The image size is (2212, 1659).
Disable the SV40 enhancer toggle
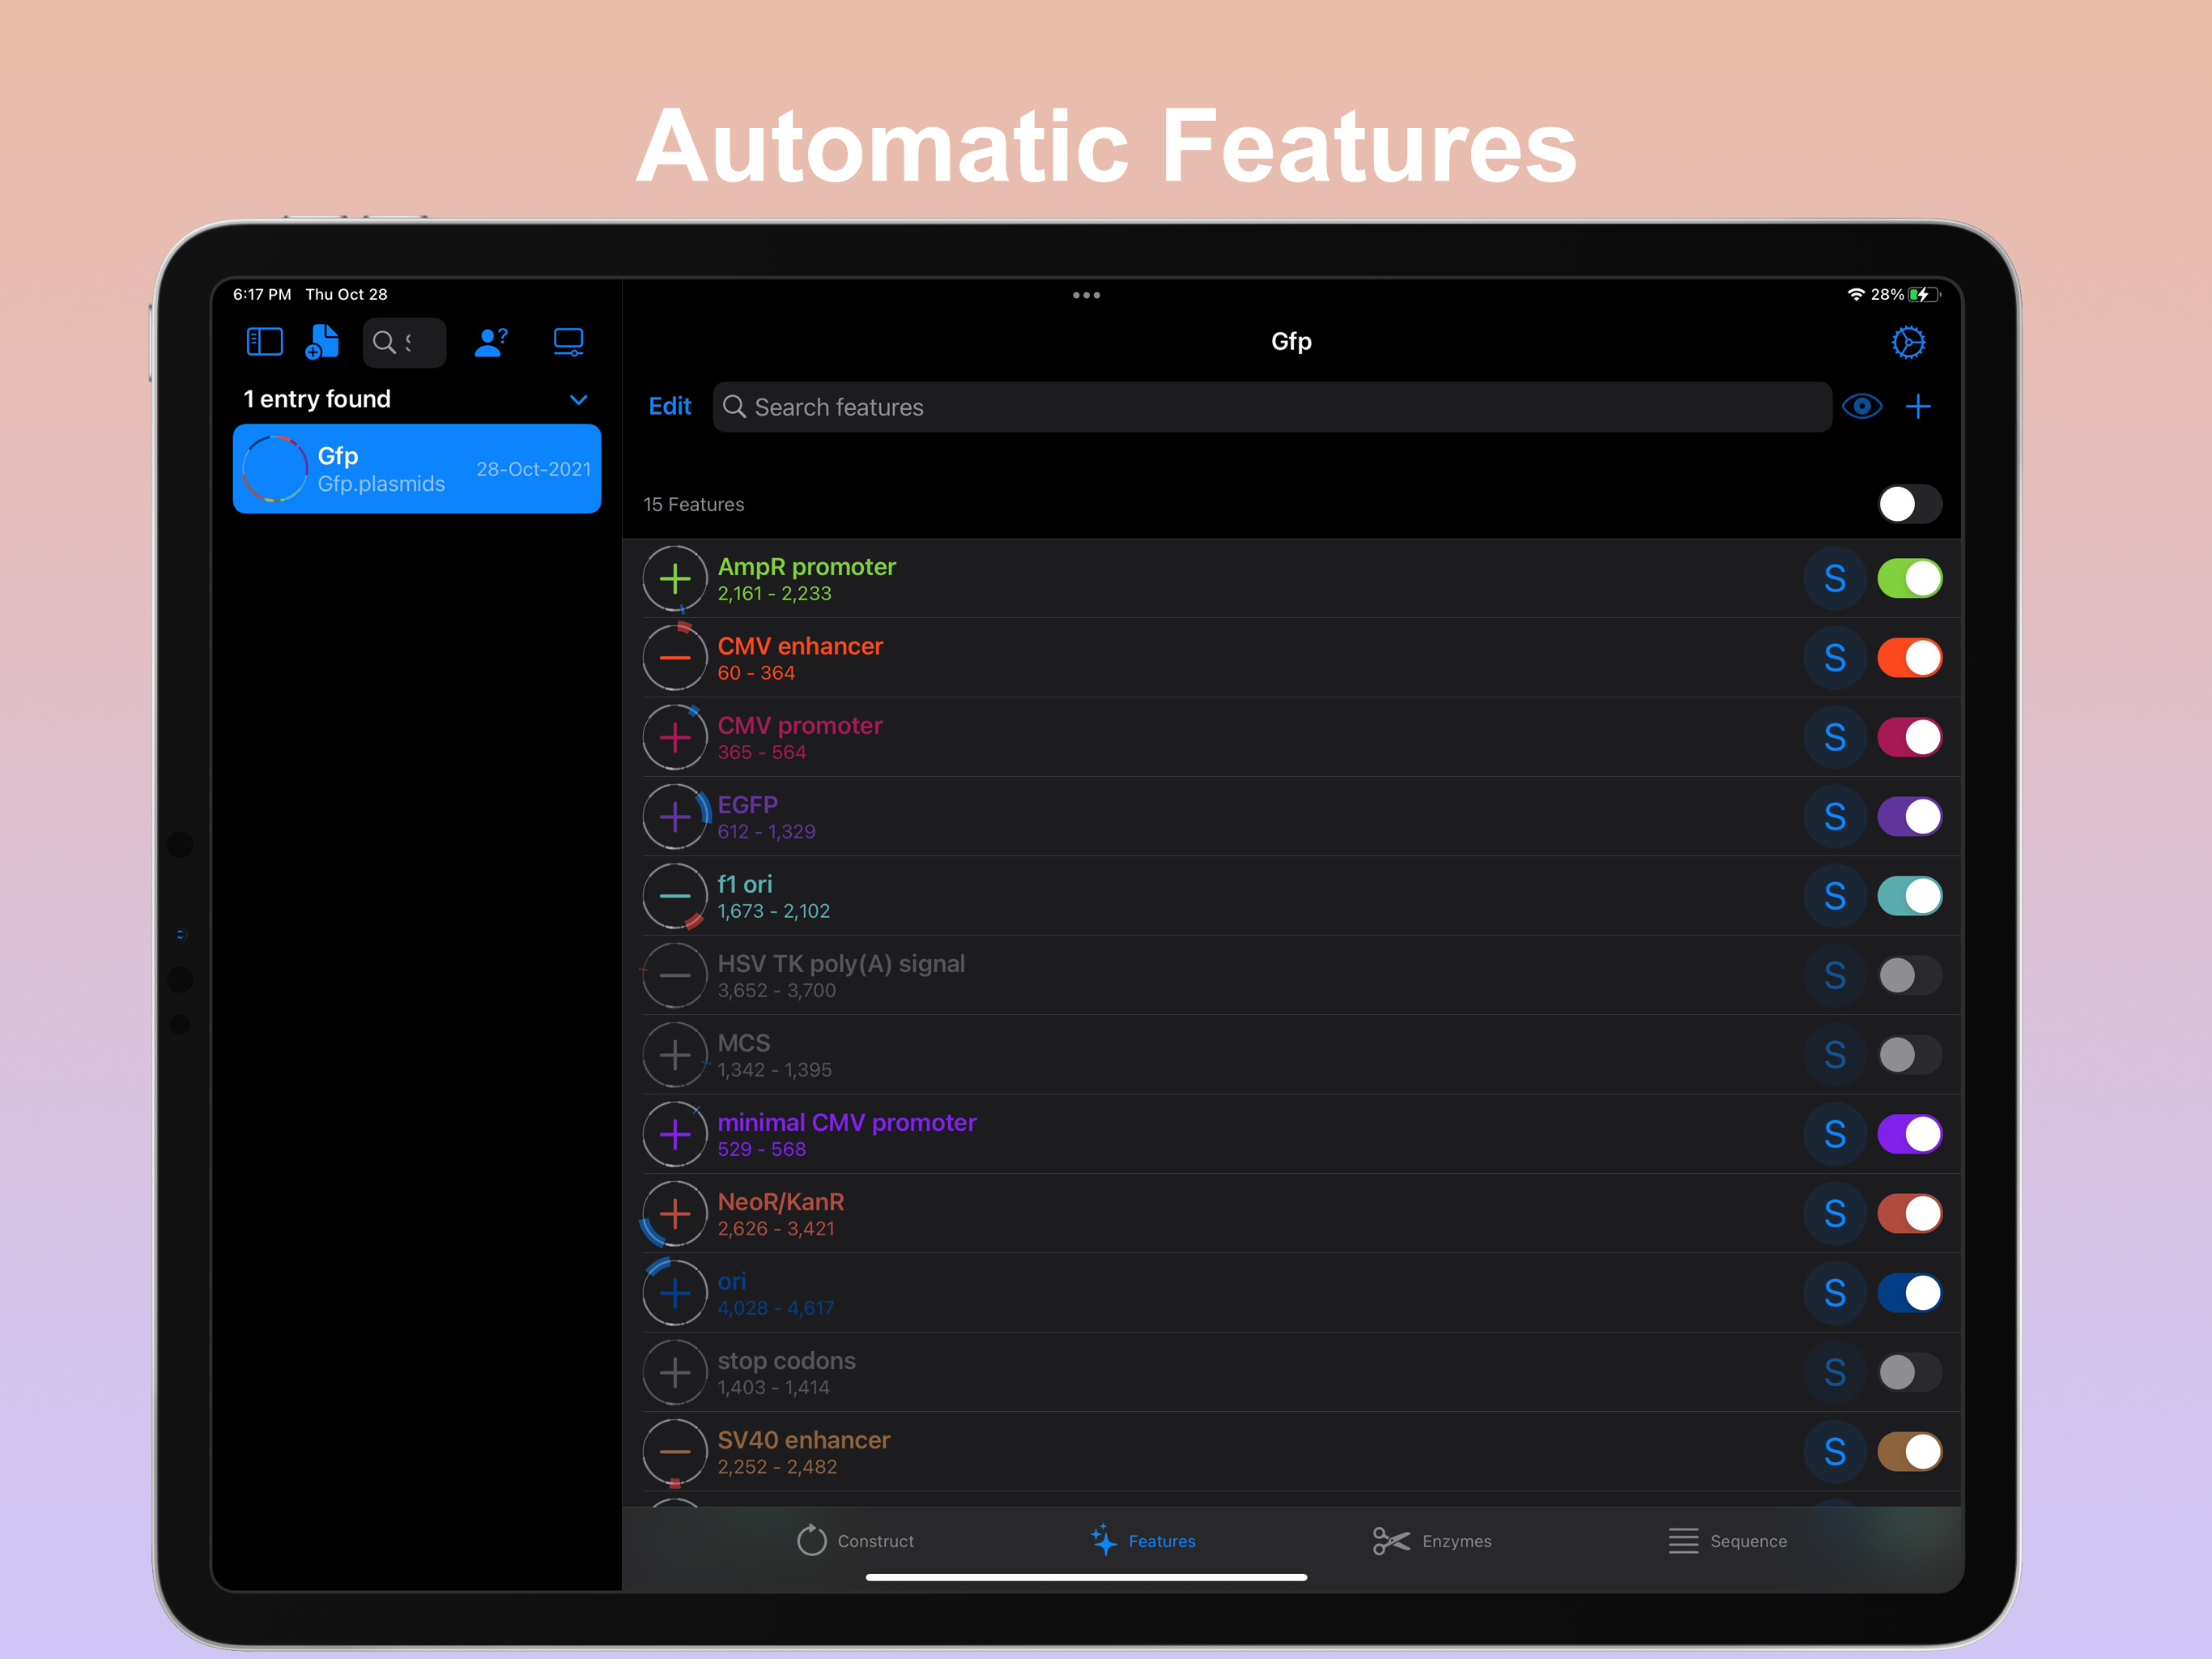coord(1909,1452)
